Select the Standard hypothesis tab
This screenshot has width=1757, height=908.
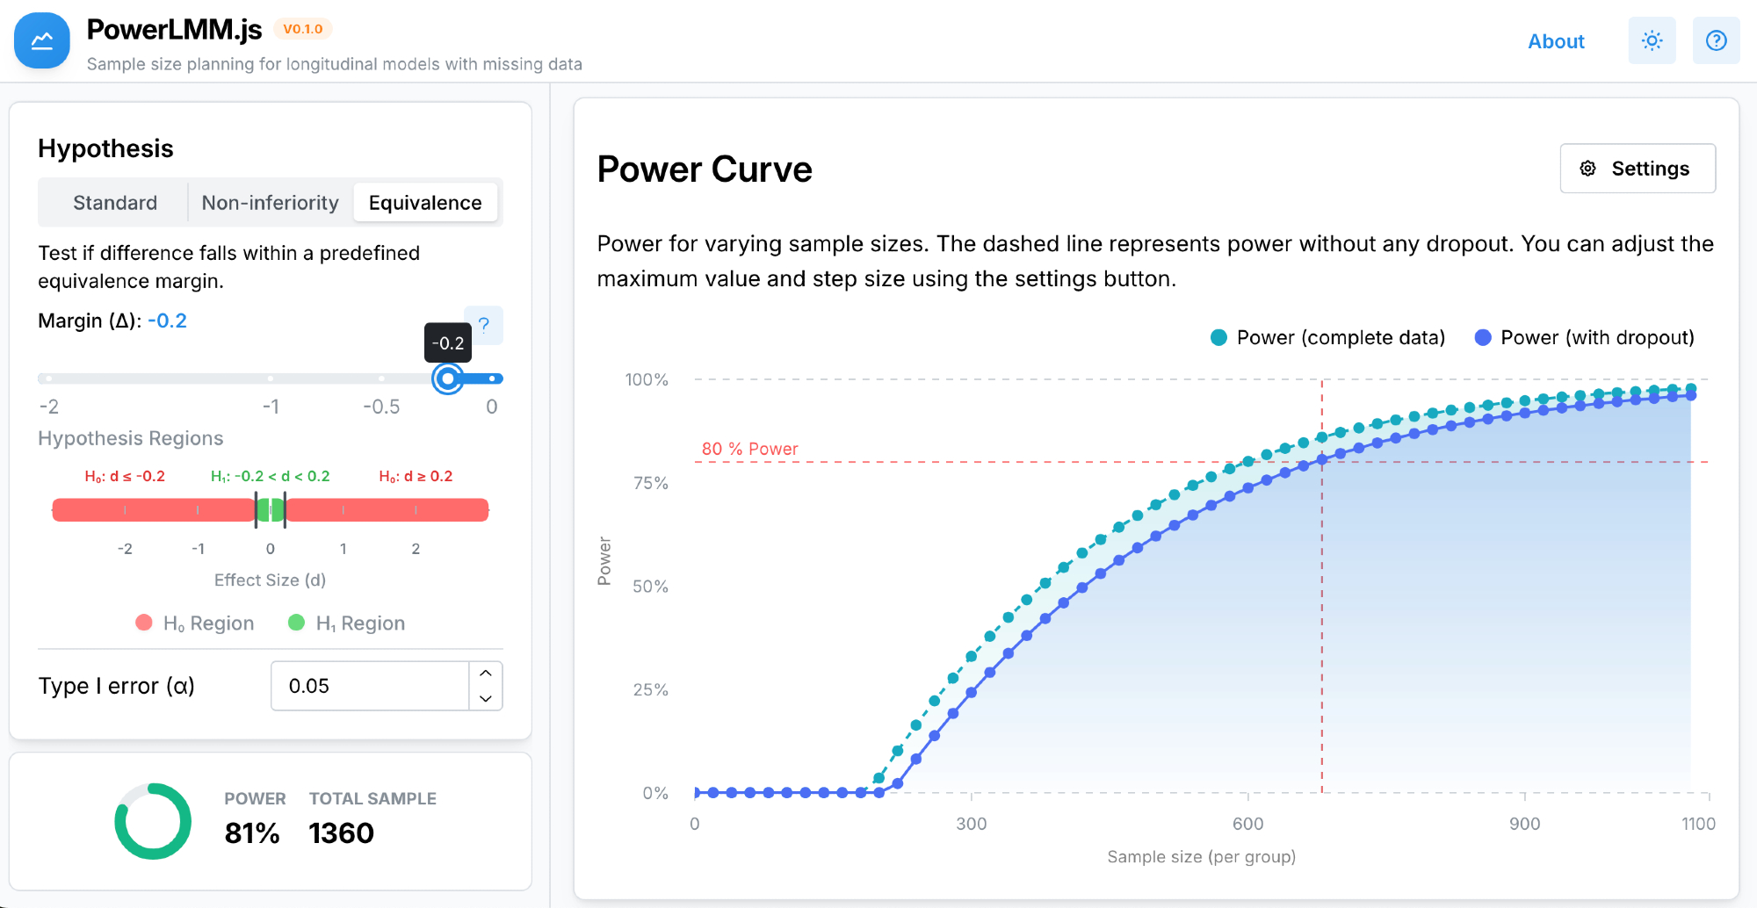click(115, 203)
